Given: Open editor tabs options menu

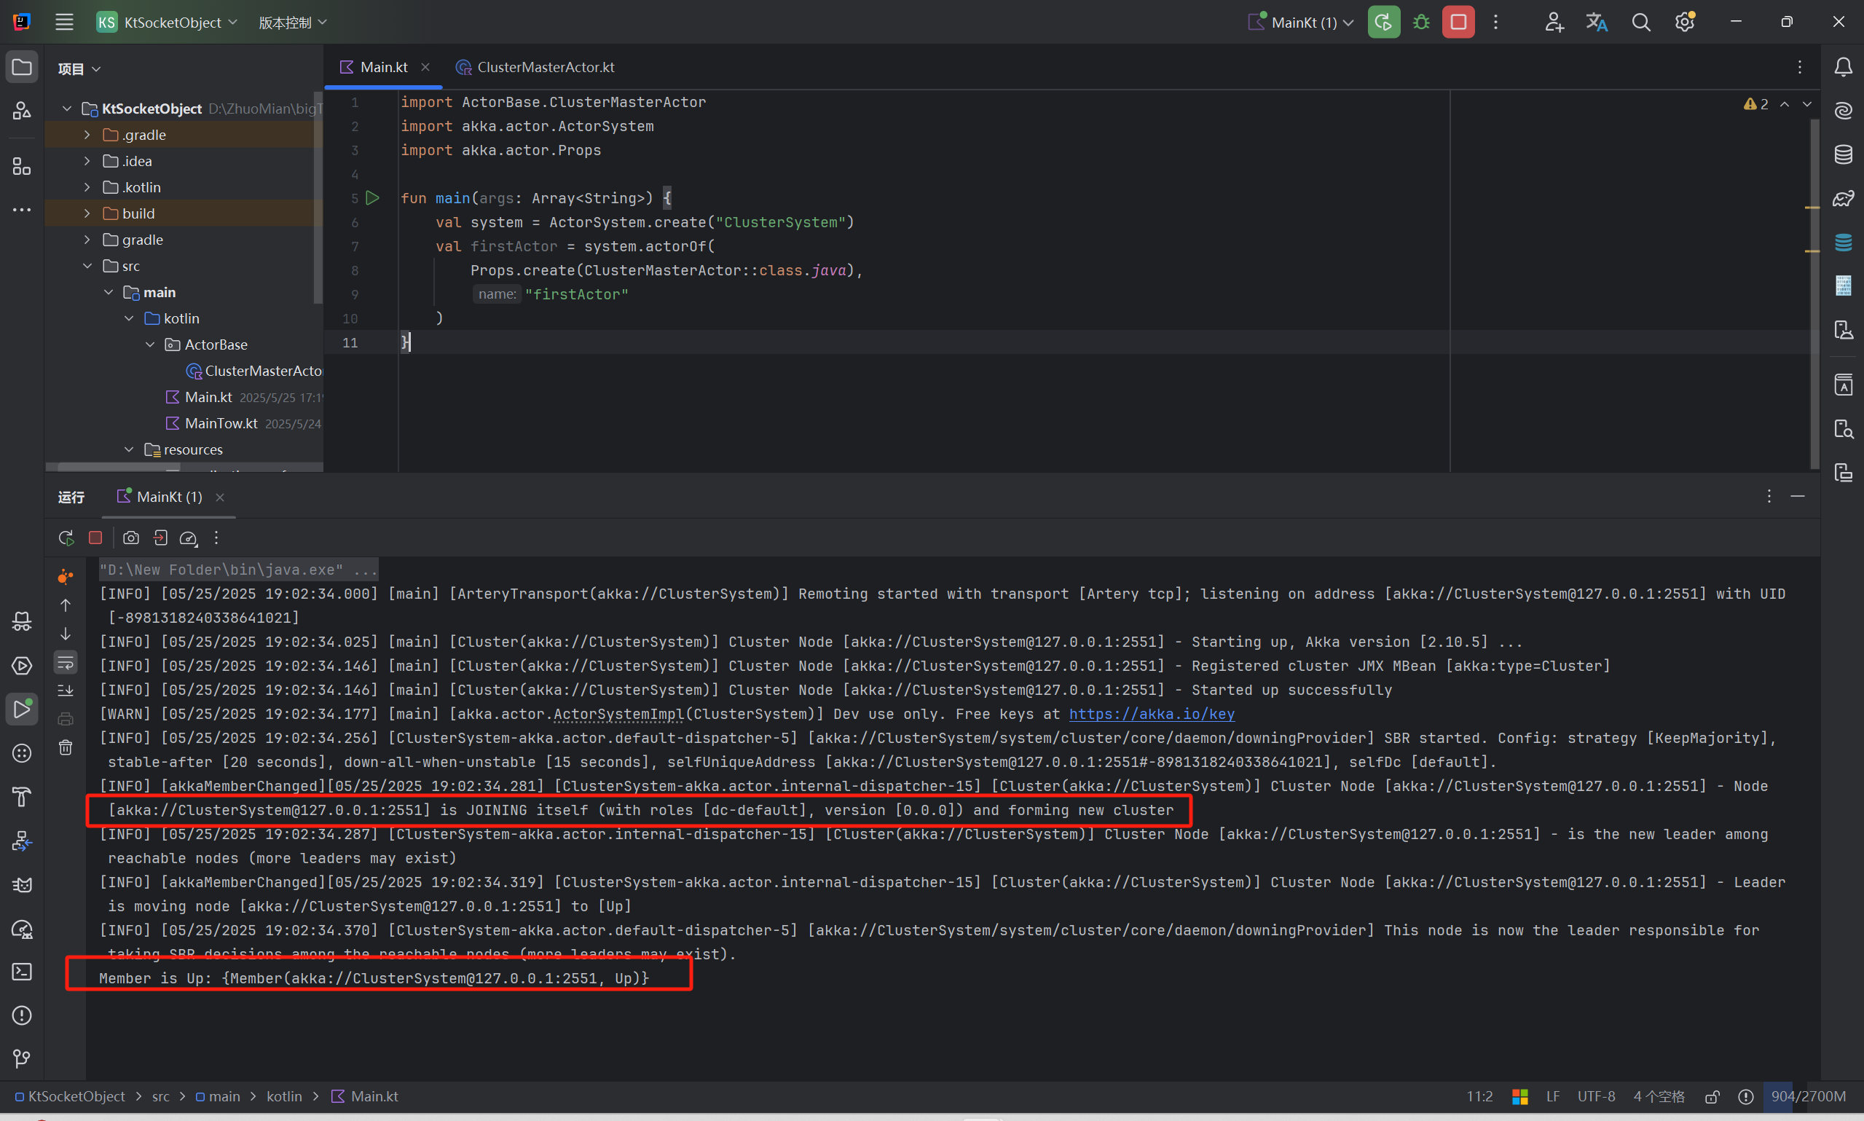Looking at the screenshot, I should point(1799,67).
